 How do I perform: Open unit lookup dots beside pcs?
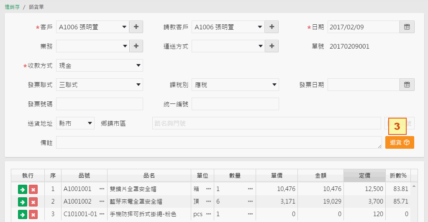(208, 214)
